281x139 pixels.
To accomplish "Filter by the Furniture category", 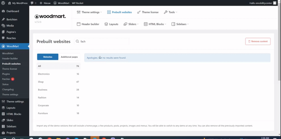I will pos(58,113).
